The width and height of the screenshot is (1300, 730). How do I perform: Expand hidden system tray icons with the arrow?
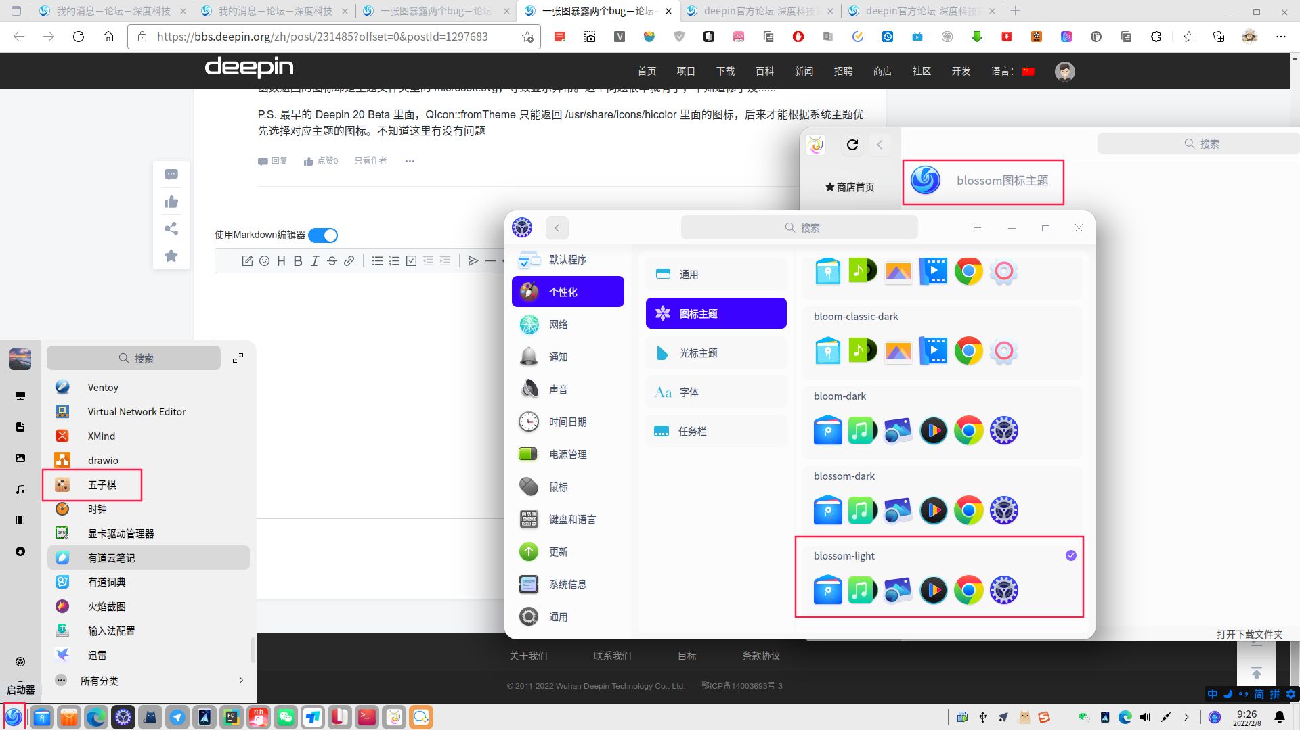click(x=1186, y=717)
